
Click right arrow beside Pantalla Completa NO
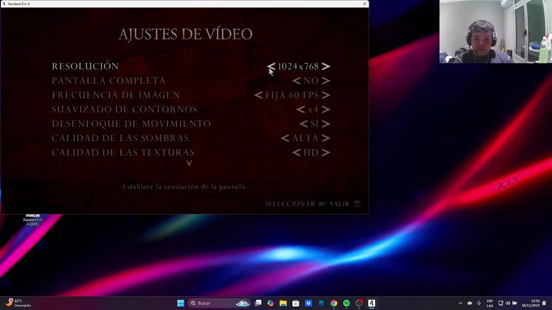(x=326, y=81)
